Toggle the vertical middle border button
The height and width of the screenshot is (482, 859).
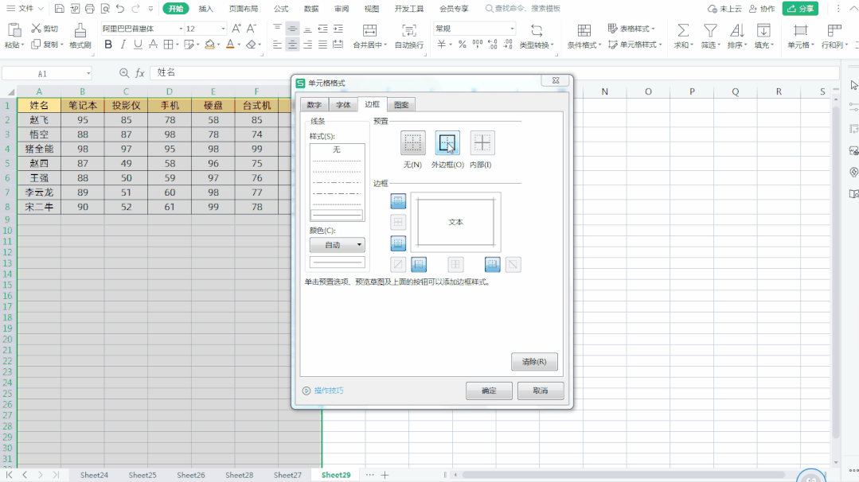click(x=456, y=265)
